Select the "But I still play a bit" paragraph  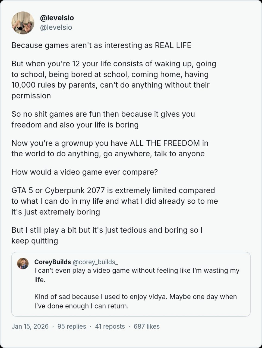click(107, 235)
